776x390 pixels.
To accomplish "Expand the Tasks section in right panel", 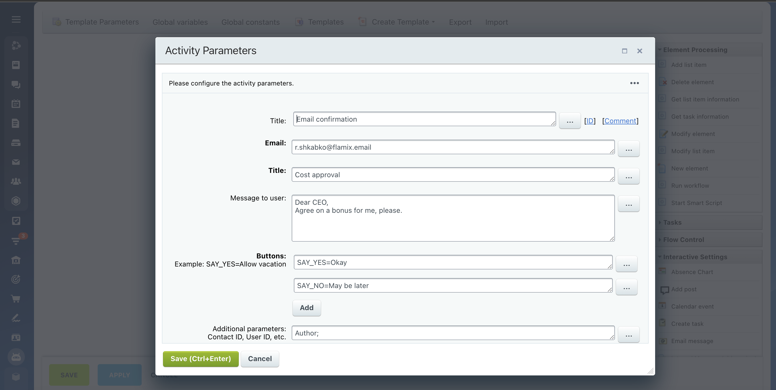I will point(672,223).
